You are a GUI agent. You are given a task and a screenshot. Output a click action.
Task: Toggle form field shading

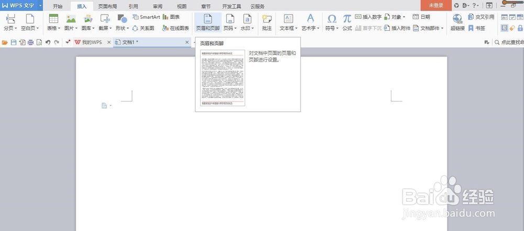504,28
